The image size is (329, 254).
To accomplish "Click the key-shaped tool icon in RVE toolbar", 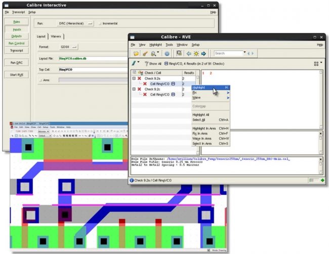I will point(145,54).
